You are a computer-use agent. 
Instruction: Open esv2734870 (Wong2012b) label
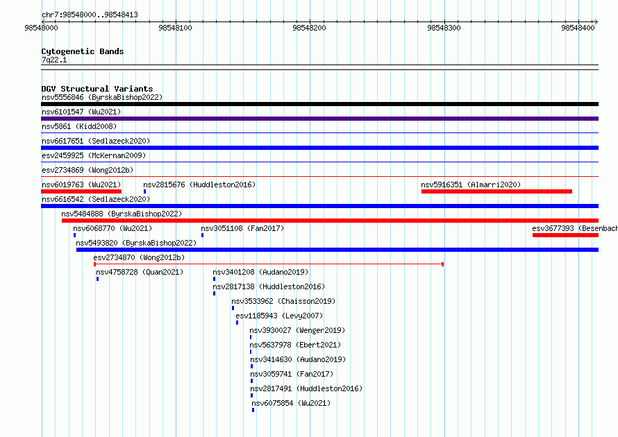click(139, 257)
